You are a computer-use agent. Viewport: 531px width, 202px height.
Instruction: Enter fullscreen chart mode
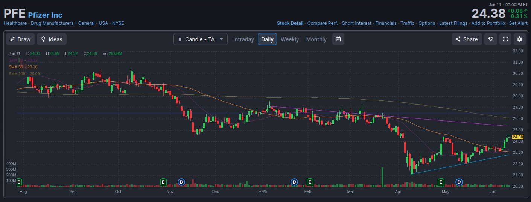[505, 39]
